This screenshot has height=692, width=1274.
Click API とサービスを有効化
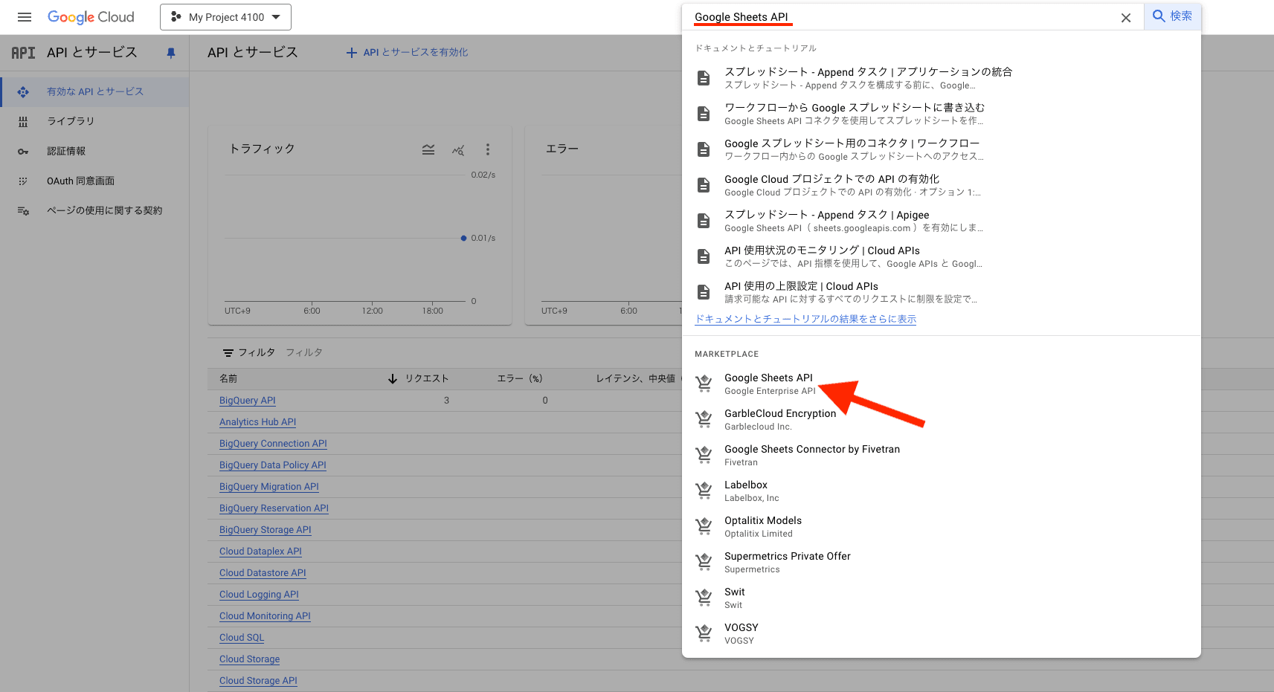click(x=407, y=52)
